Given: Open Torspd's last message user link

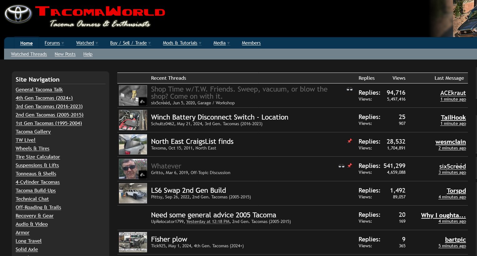Looking at the screenshot, I should coord(456,191).
